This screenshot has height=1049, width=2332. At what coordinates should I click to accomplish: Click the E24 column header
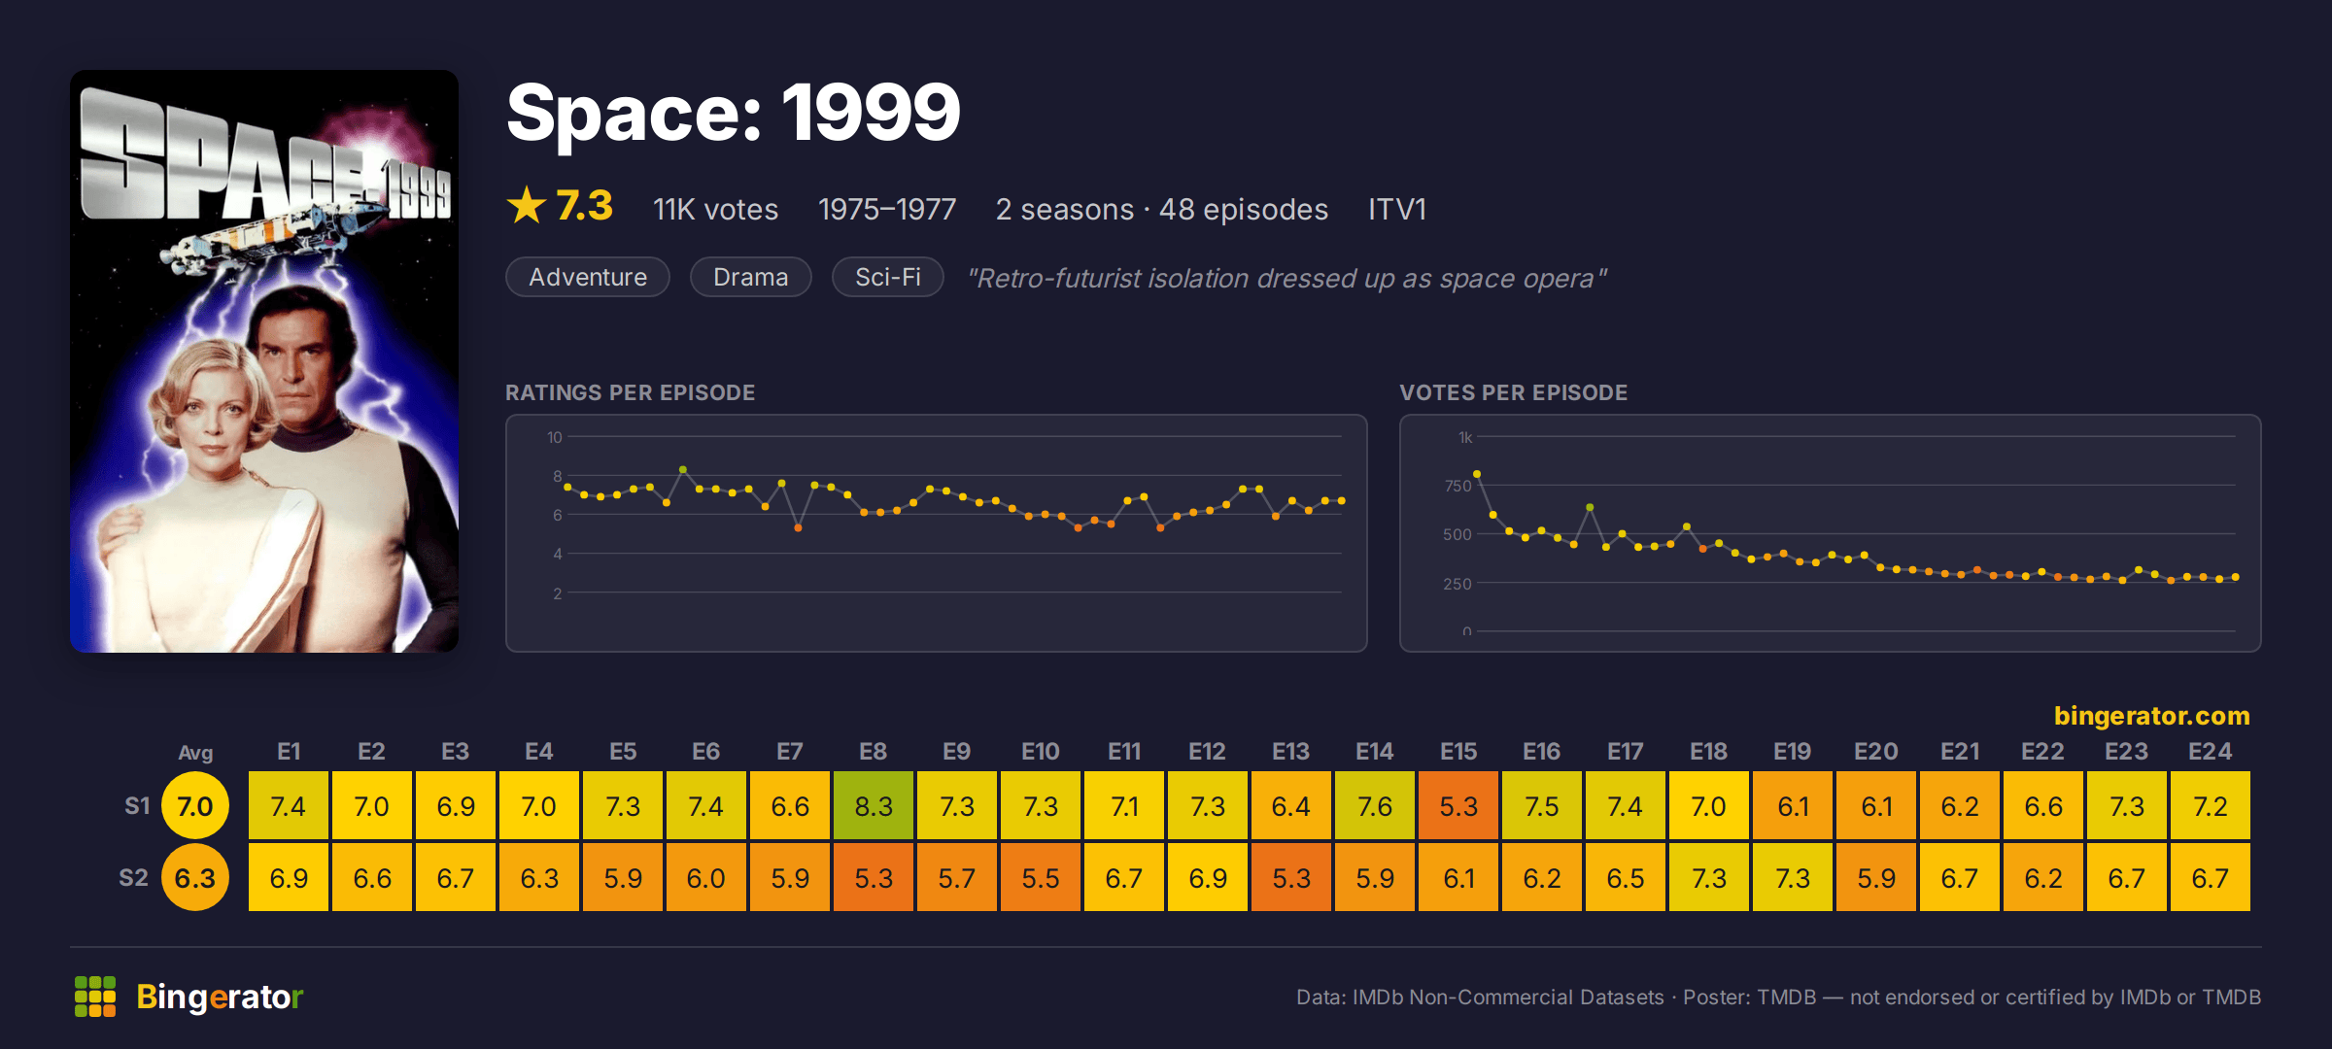[x=2210, y=752]
